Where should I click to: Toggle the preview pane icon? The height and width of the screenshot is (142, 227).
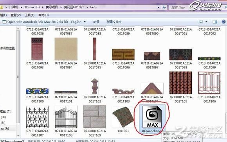point(214,22)
